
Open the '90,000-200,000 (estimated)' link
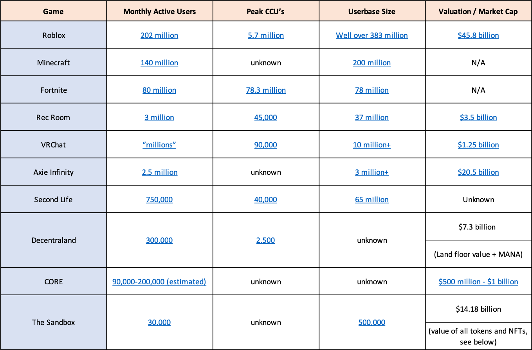[159, 282]
